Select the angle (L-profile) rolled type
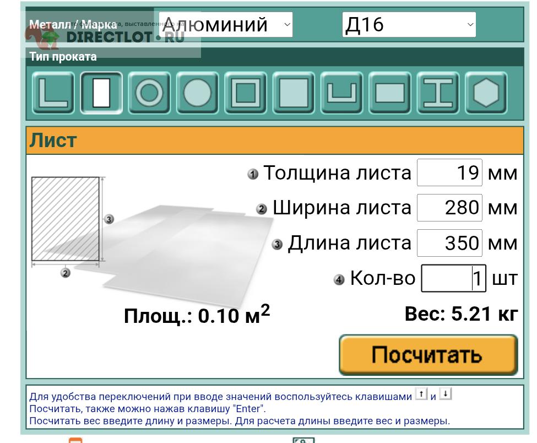The width and height of the screenshot is (537, 443). coord(53,93)
